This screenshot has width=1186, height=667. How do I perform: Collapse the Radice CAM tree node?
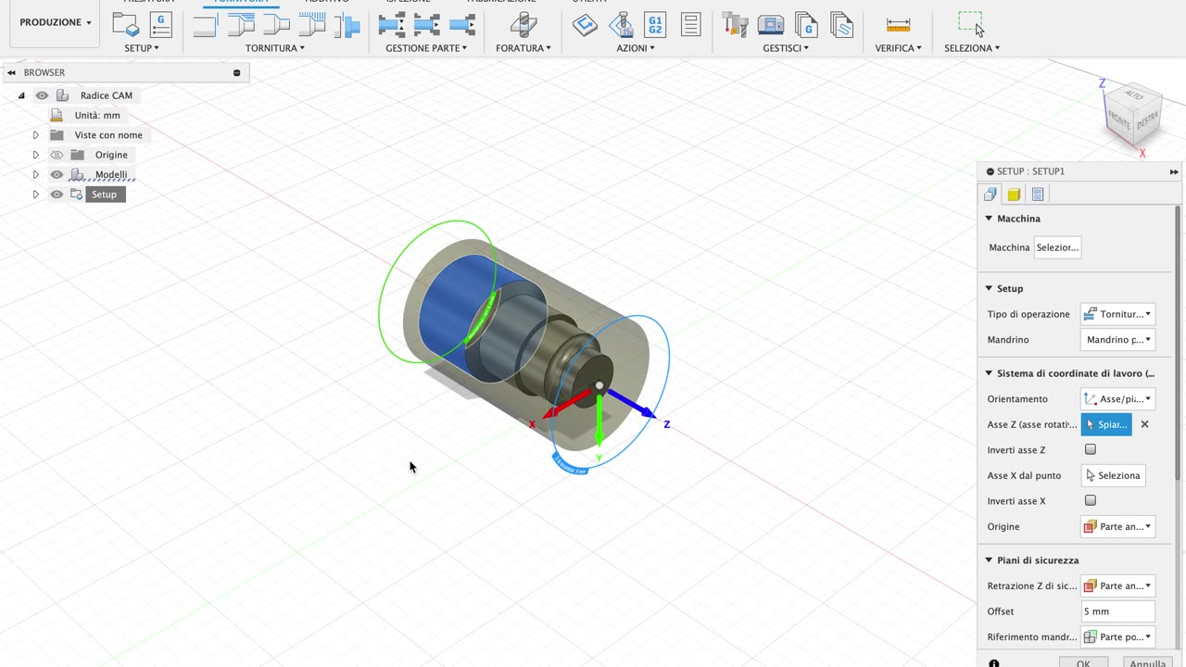[21, 95]
